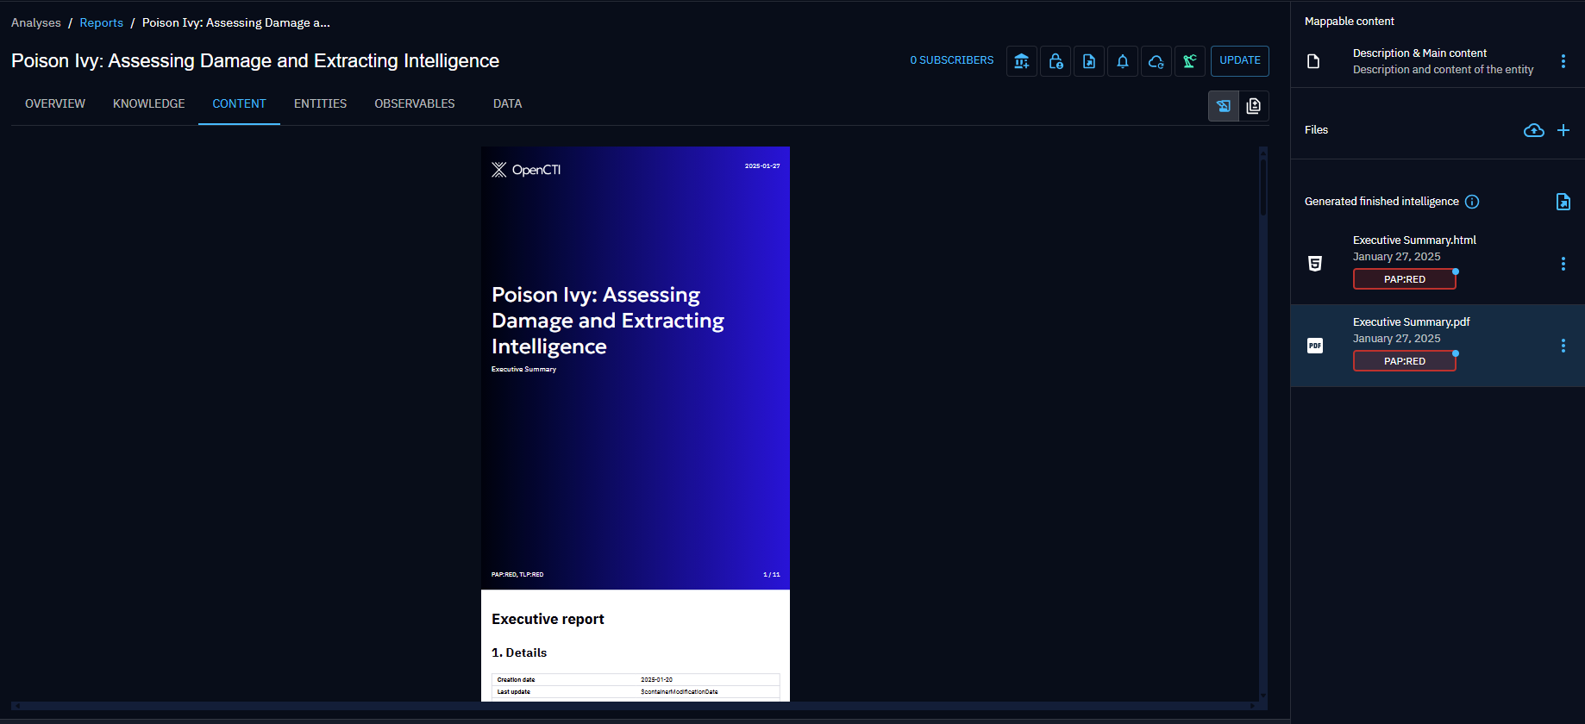Click the '1. Details' heading in PDF
The image size is (1585, 724).
pyautogui.click(x=519, y=652)
